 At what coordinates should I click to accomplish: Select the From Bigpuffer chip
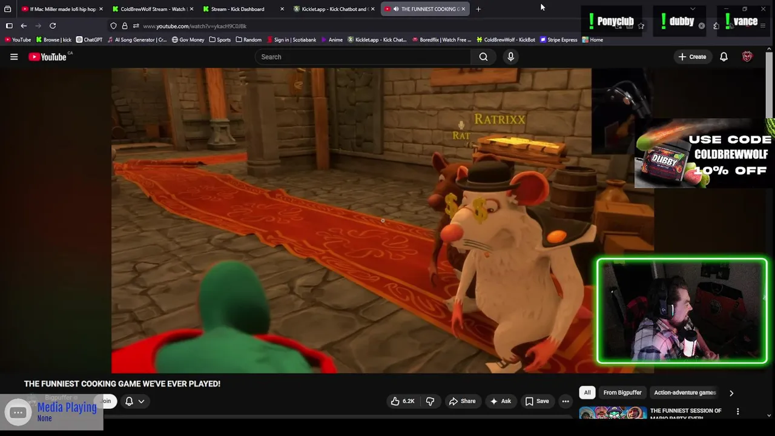pyautogui.click(x=622, y=392)
